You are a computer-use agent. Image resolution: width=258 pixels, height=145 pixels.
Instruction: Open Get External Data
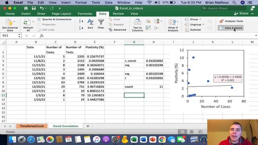10,25
